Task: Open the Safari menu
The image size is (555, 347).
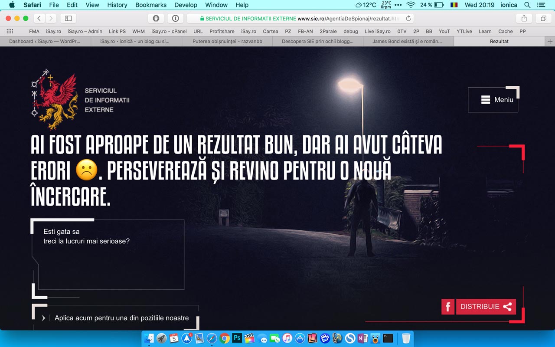Action: (32, 5)
